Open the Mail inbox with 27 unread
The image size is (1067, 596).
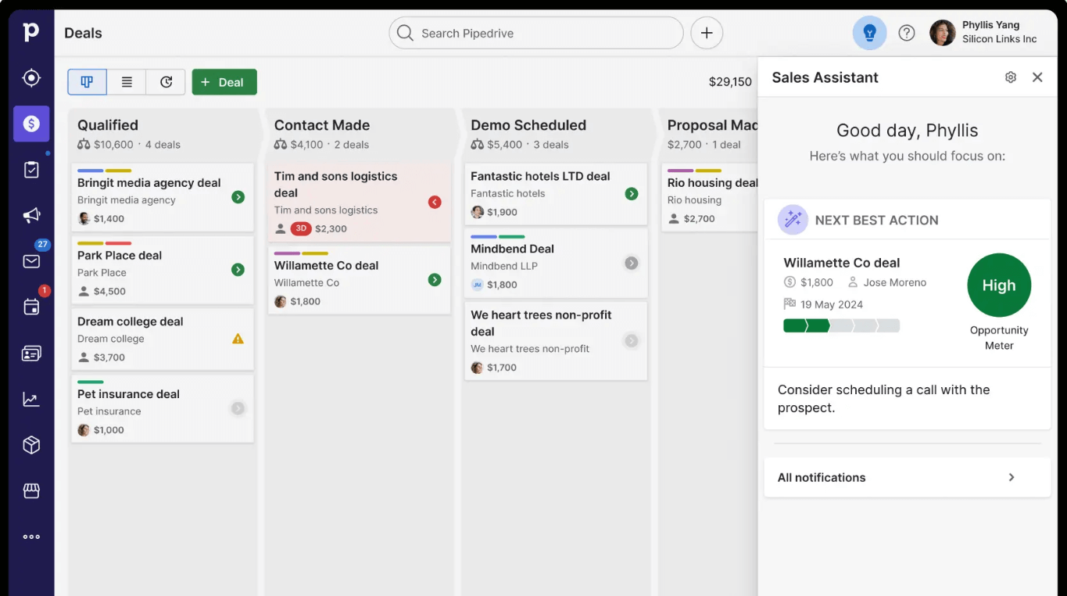(x=31, y=261)
